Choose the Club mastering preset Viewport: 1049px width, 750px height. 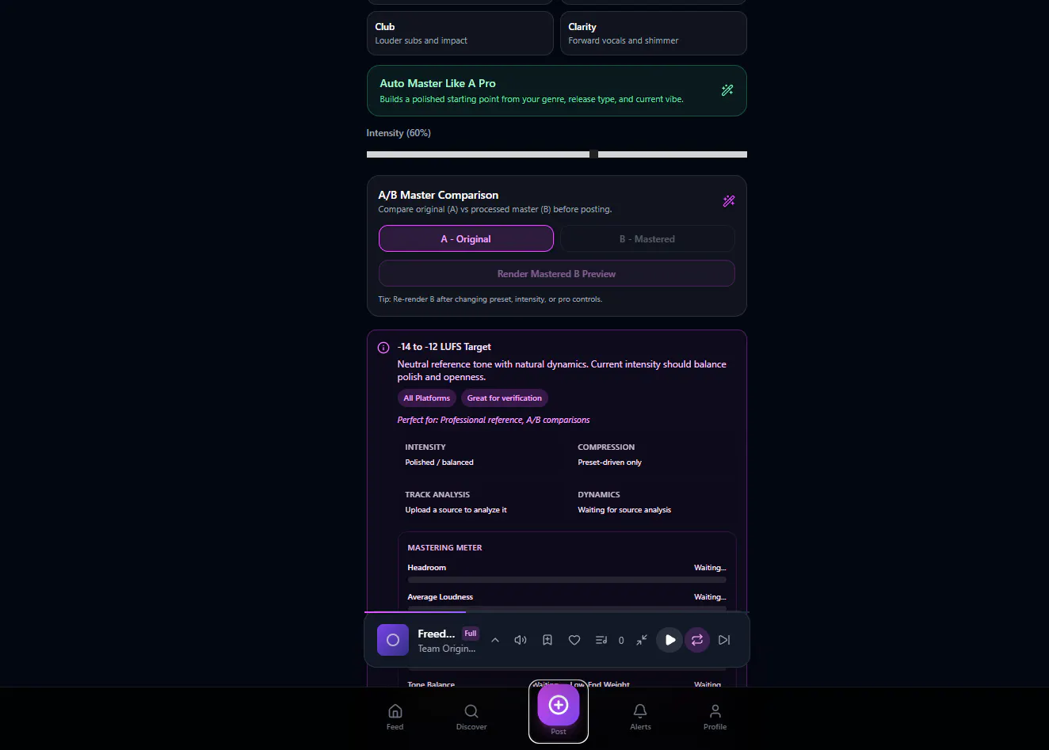tap(460, 33)
